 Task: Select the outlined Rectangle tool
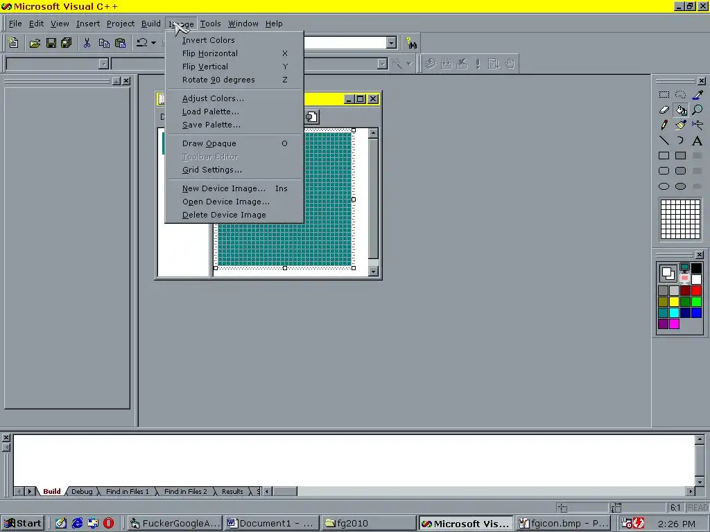(664, 156)
